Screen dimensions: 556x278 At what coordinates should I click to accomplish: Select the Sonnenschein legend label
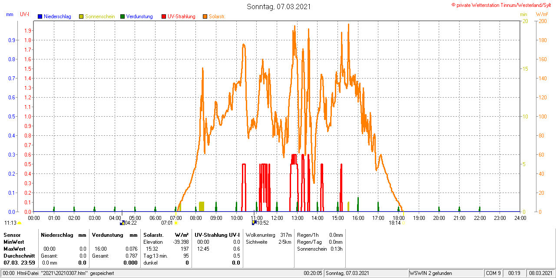100,16
